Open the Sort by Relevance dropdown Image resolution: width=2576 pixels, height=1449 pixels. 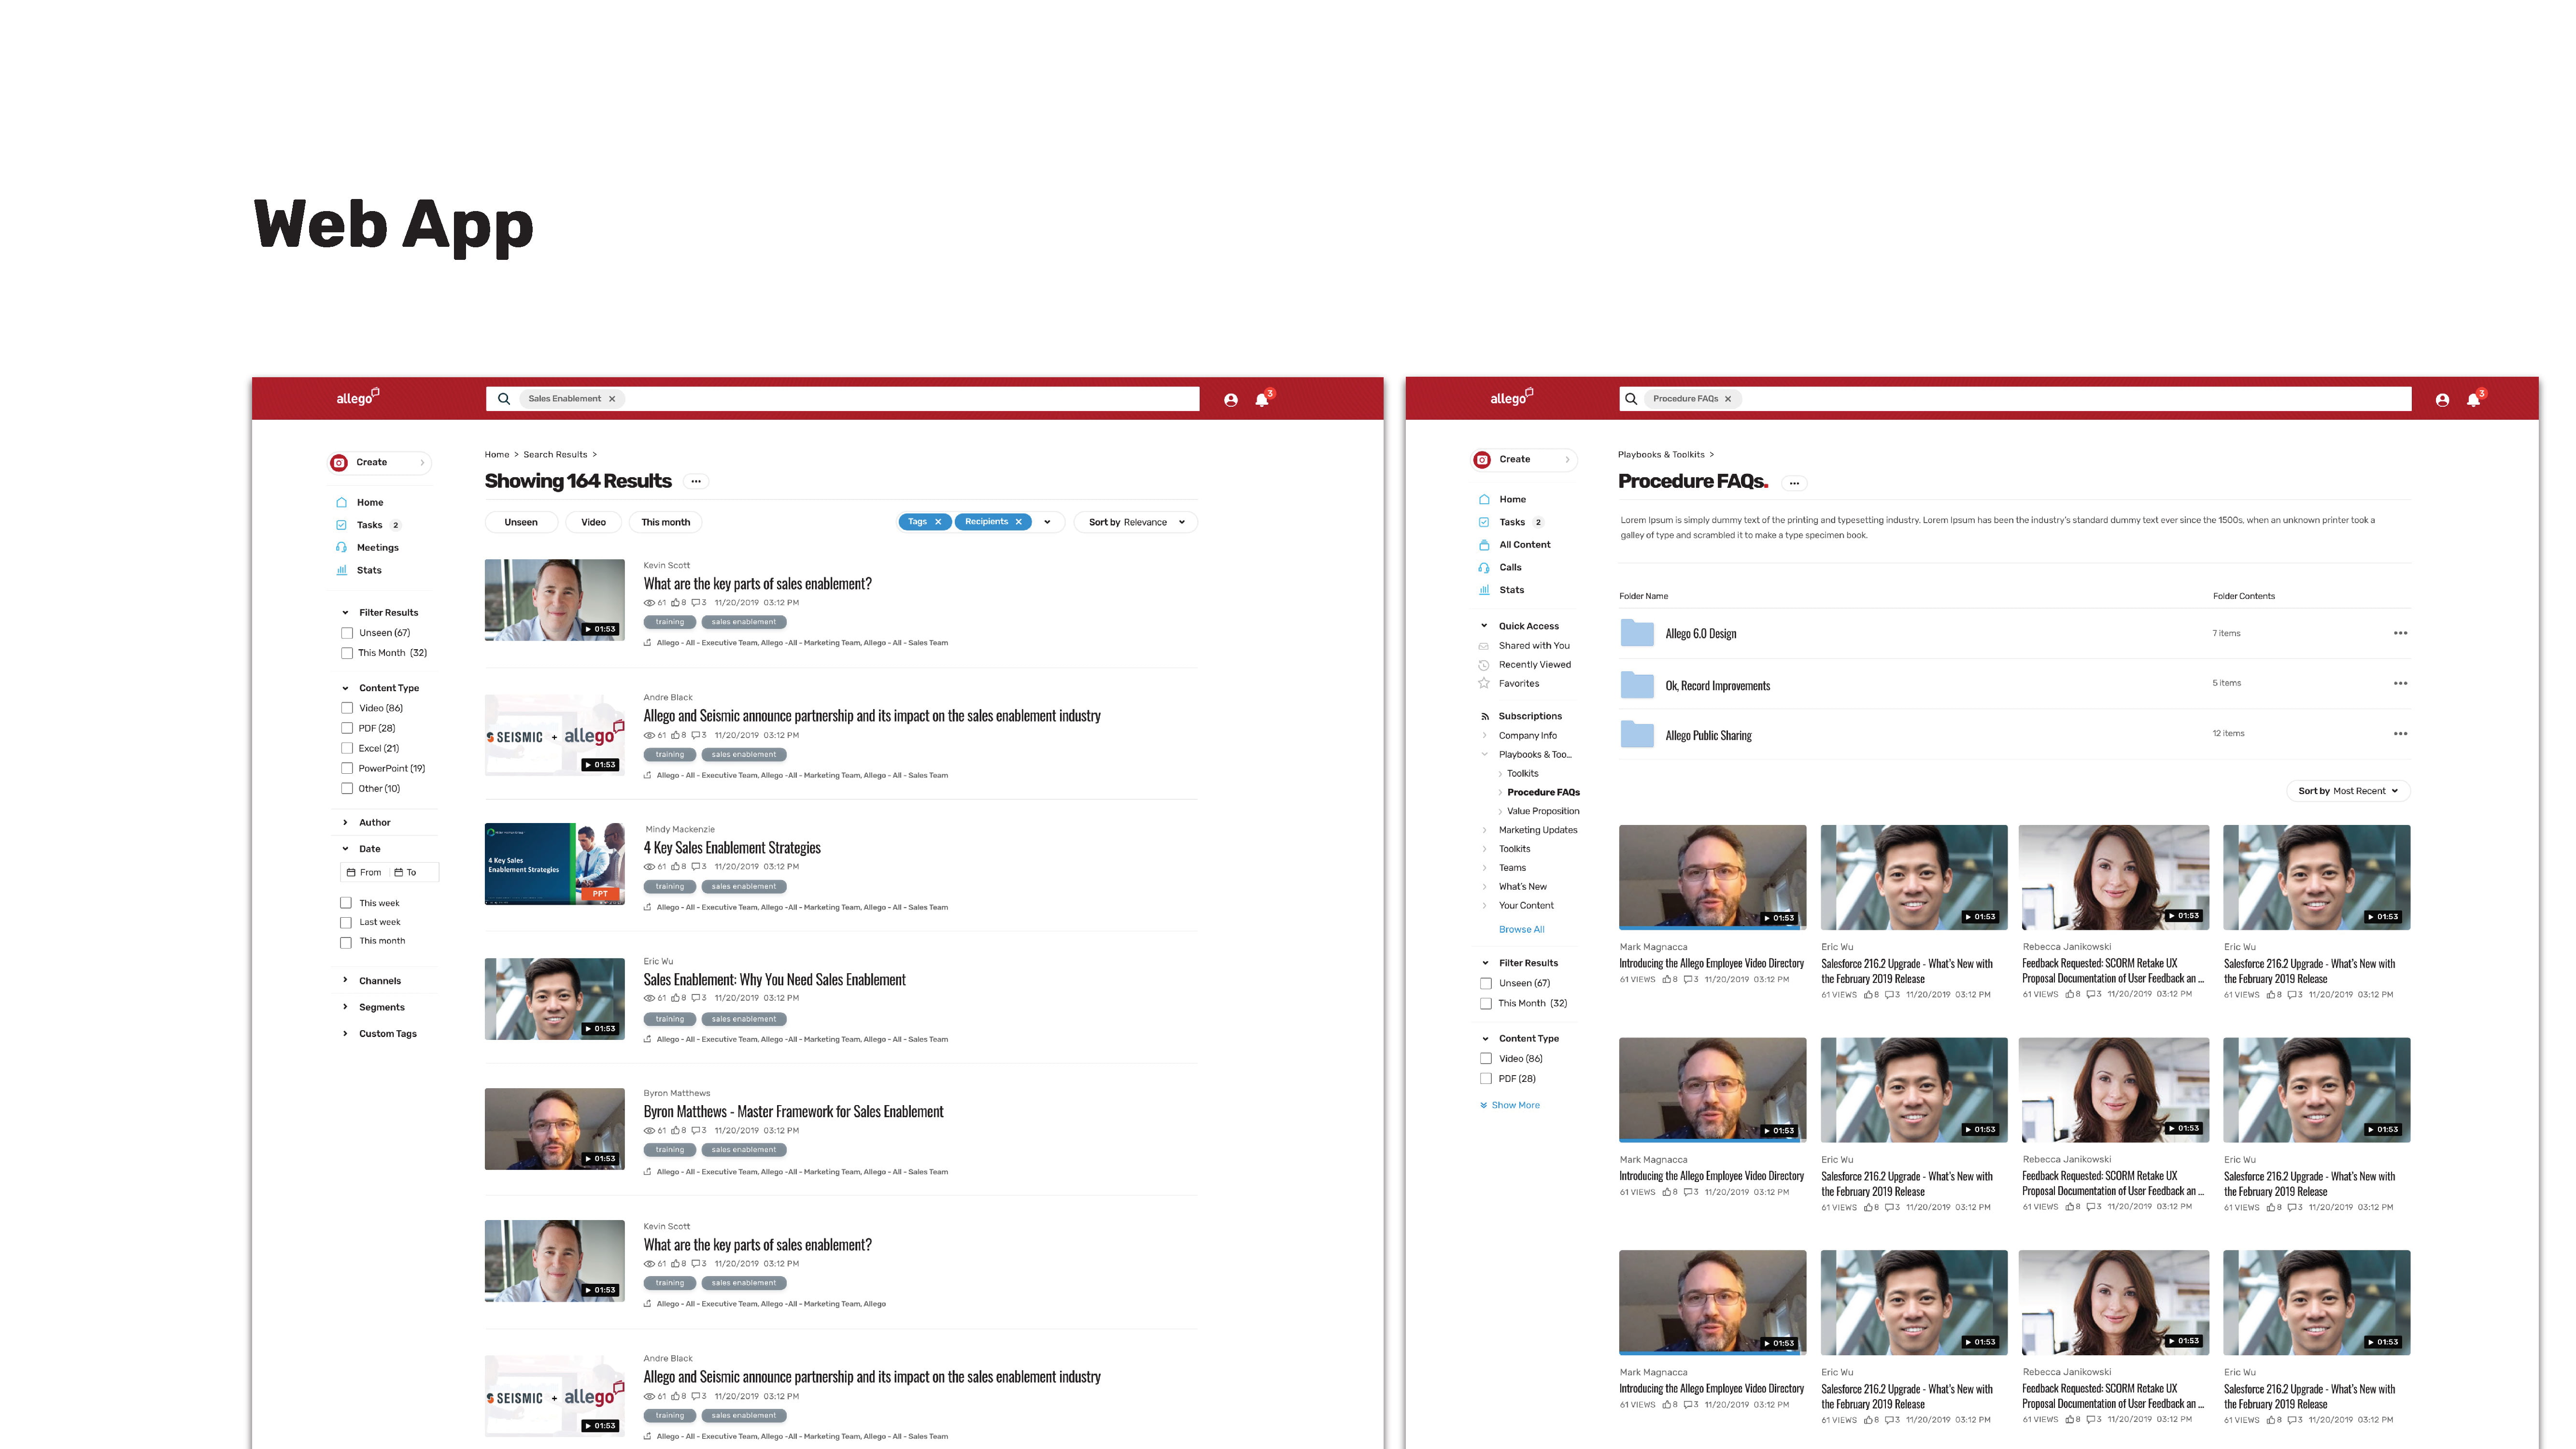pyautogui.click(x=1136, y=522)
